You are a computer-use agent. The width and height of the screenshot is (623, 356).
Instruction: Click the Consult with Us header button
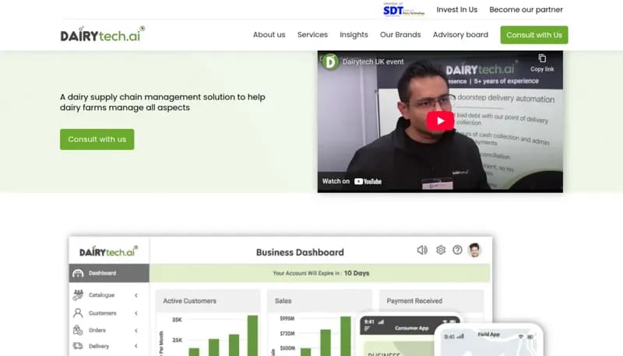pos(534,35)
